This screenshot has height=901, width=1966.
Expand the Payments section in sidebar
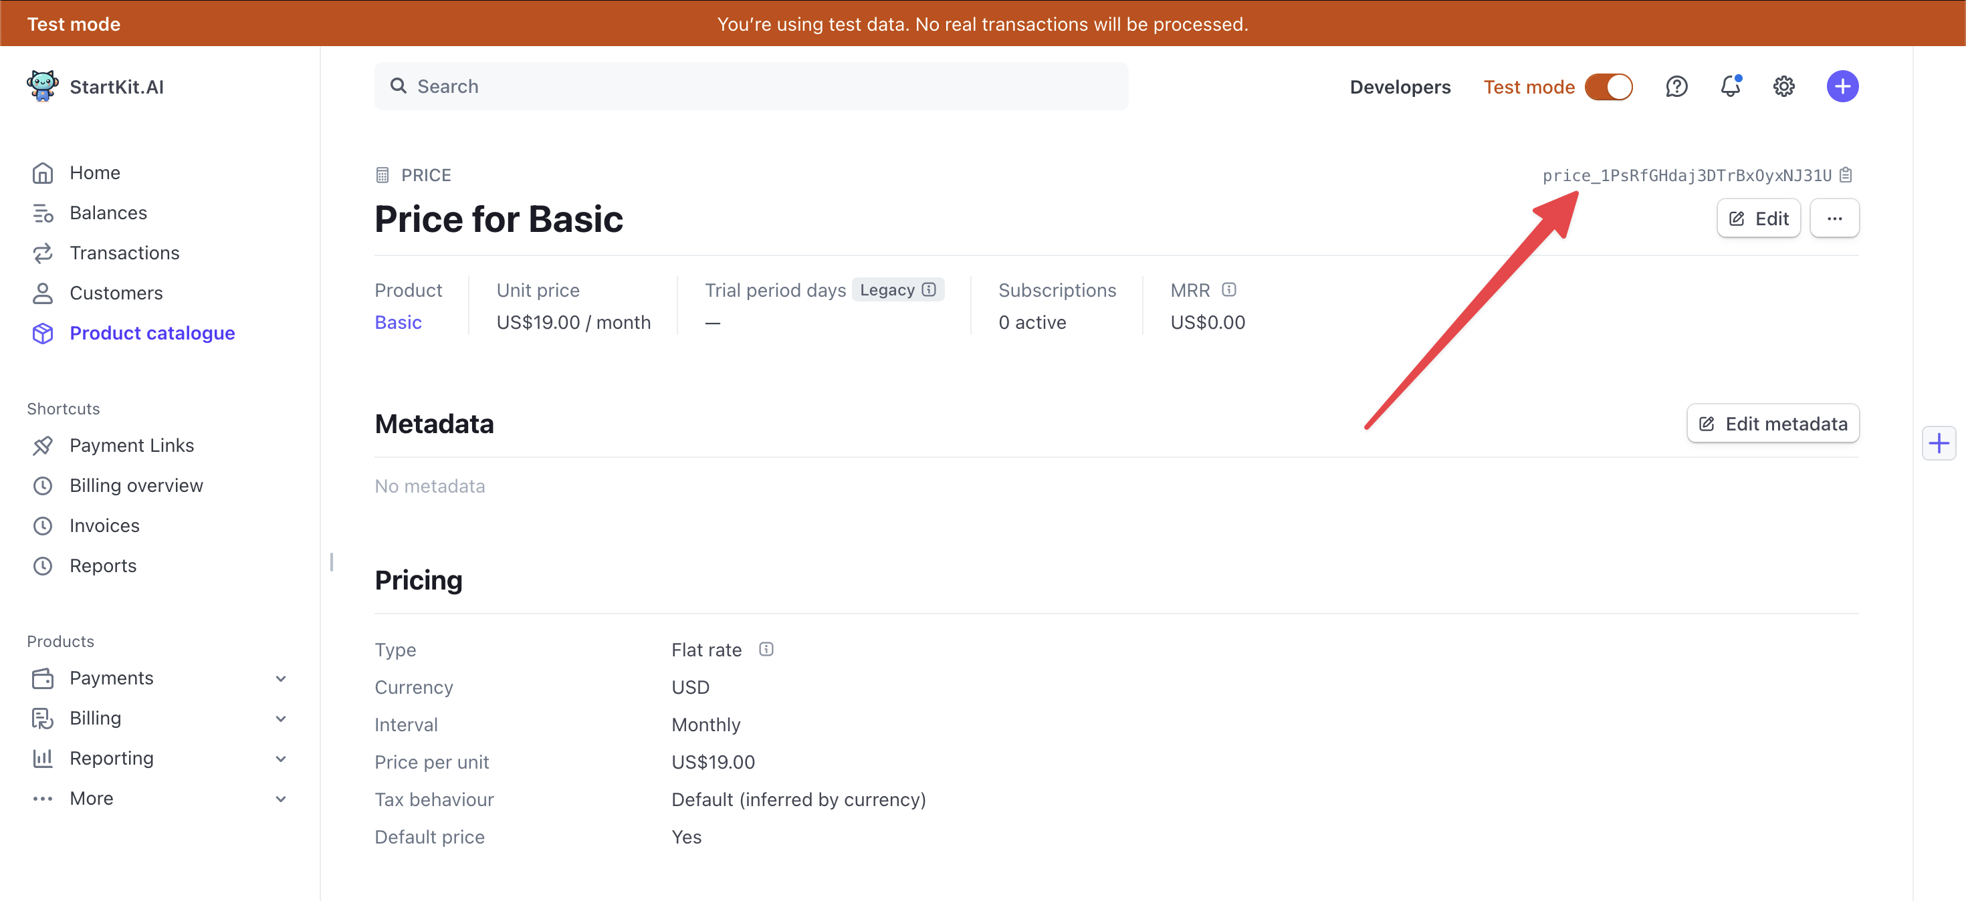tap(281, 678)
